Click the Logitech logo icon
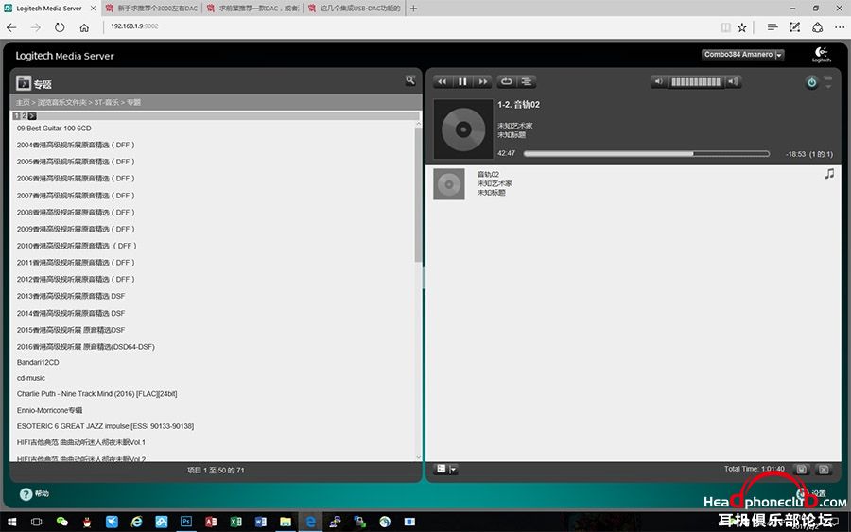851x532 pixels. click(x=821, y=54)
